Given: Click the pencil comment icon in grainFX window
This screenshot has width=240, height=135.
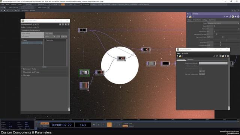Looking at the screenshot, I should (214, 56).
